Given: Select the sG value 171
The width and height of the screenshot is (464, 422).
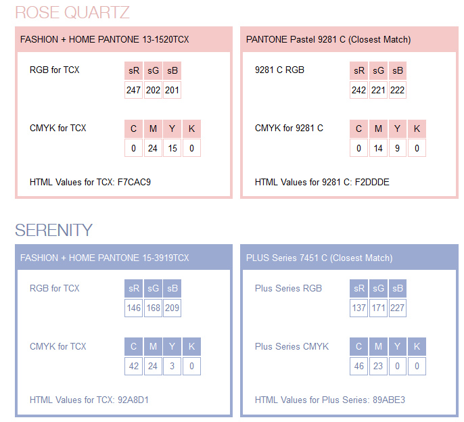Looking at the screenshot, I should (378, 308).
